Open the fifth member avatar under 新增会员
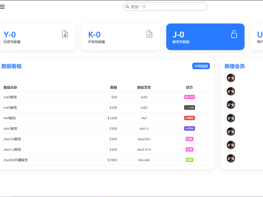This screenshot has width=263, height=197. pyautogui.click(x=231, y=132)
